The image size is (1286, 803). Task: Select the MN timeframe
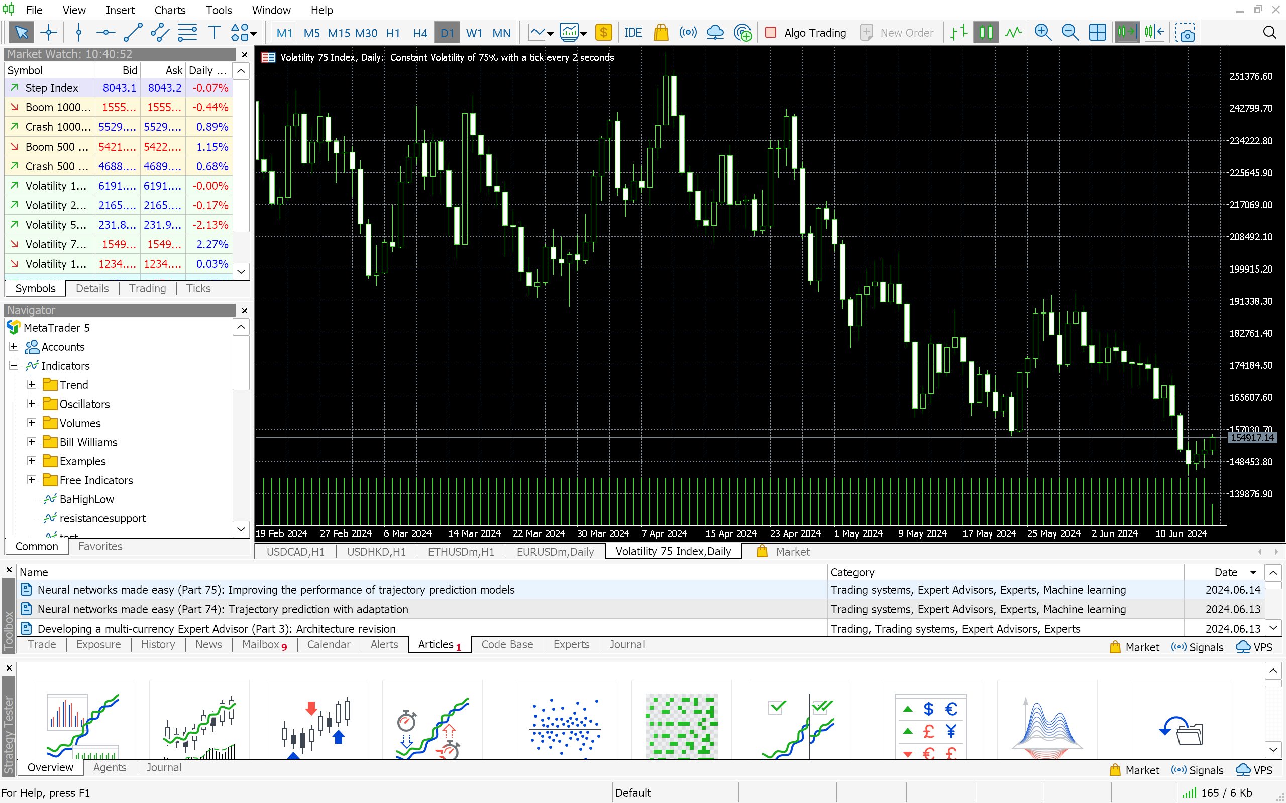click(x=501, y=33)
